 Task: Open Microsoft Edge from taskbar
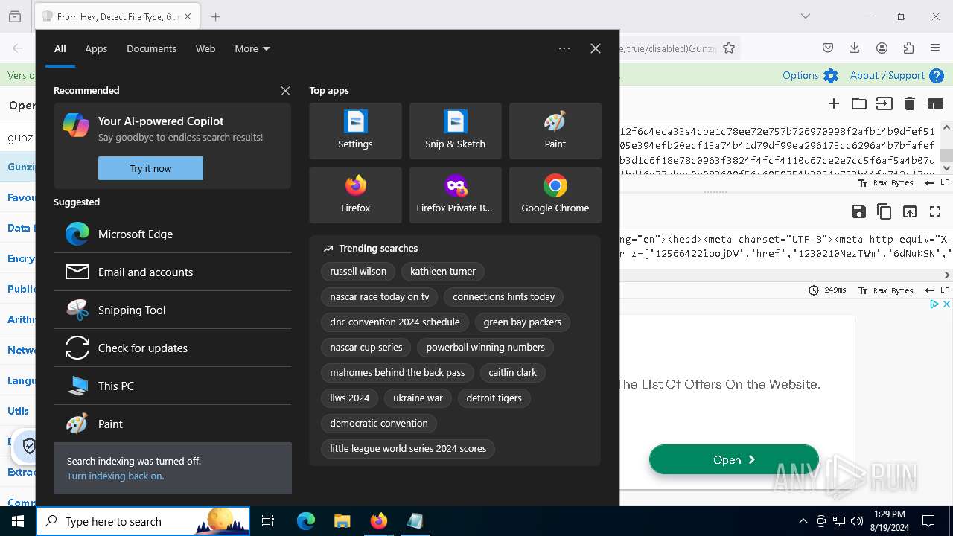point(306,521)
